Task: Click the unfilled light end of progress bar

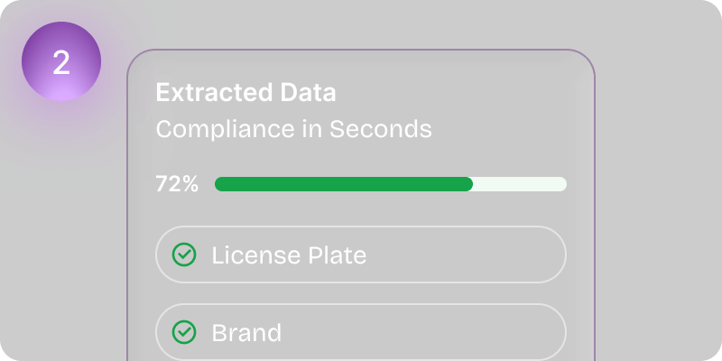Action: (x=521, y=184)
